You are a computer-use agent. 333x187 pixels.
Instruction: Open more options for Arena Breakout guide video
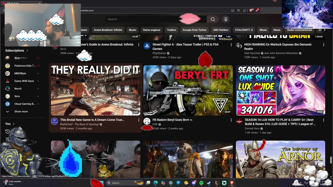click(139, 45)
